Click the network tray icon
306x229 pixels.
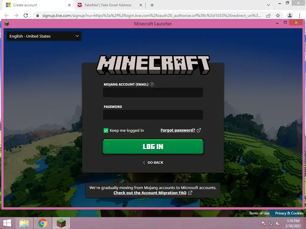click(x=271, y=223)
